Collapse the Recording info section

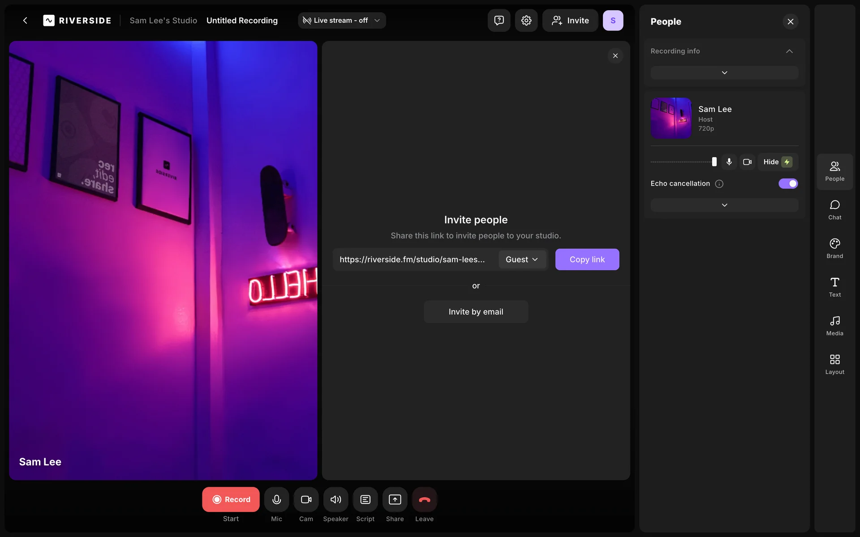[x=789, y=51]
